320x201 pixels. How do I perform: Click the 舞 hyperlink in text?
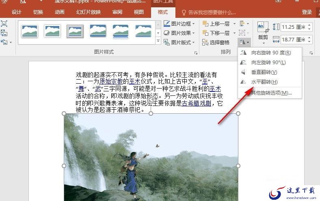(x=81, y=89)
